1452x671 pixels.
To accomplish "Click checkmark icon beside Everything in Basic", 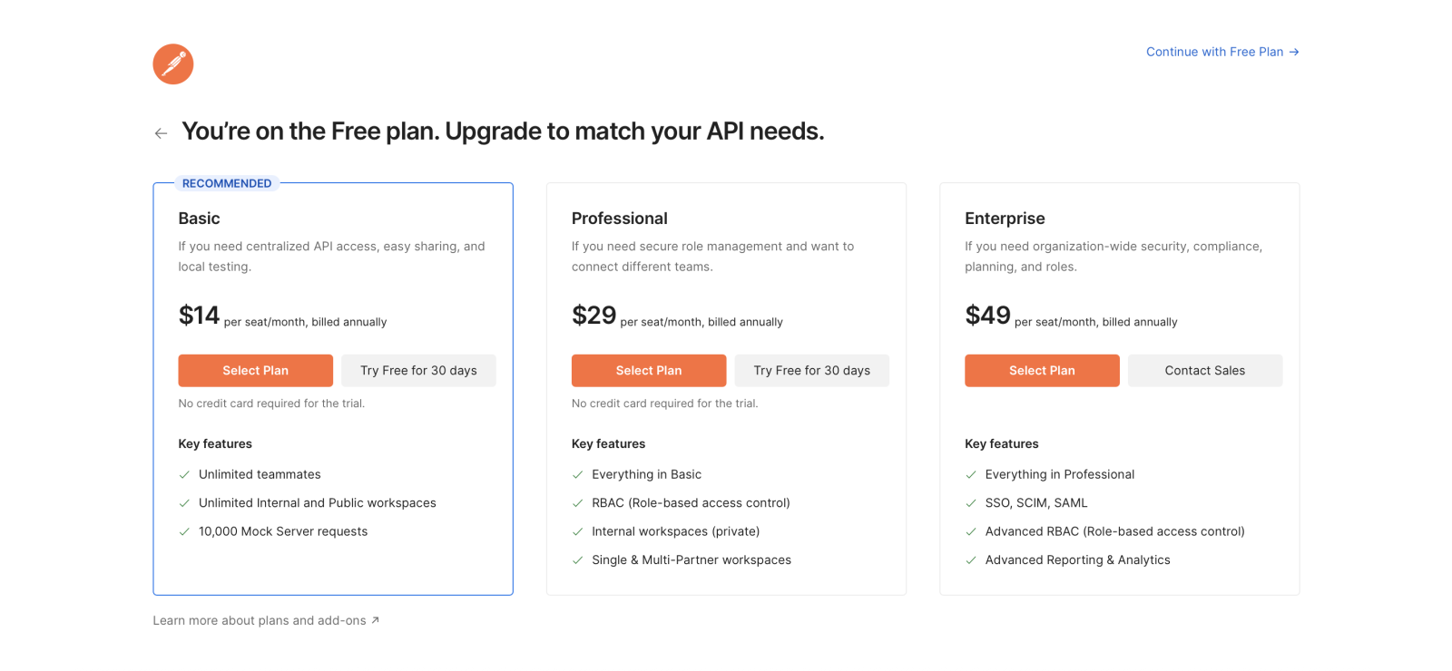I will coord(577,474).
